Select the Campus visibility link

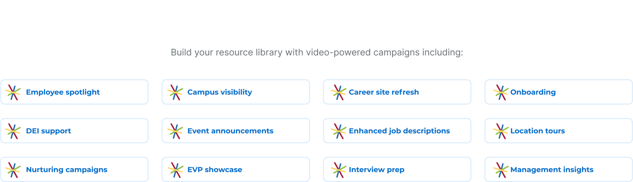[236, 92]
